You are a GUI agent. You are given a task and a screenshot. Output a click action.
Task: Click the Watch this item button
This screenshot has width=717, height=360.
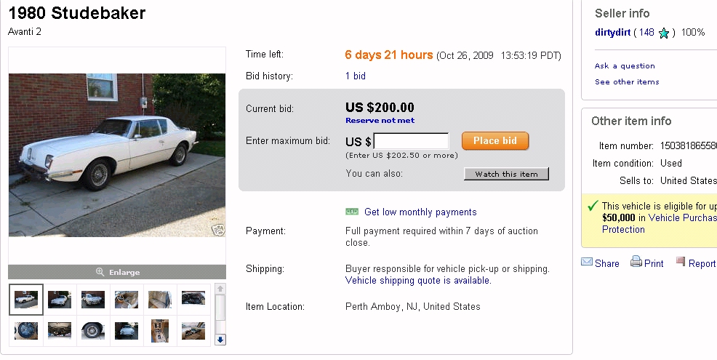506,174
